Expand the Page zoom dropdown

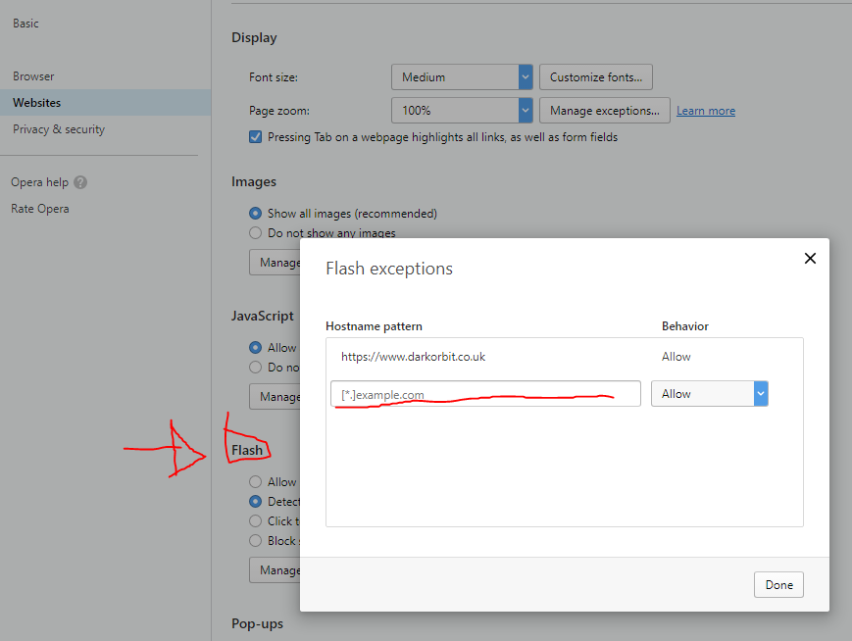tap(461, 111)
